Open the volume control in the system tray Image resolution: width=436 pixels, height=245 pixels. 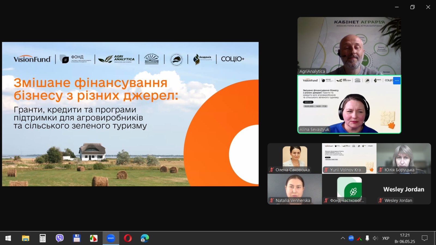(376, 238)
